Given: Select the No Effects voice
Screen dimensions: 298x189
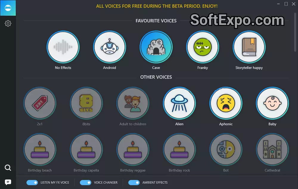Looking at the screenshot, I should pos(63,47).
